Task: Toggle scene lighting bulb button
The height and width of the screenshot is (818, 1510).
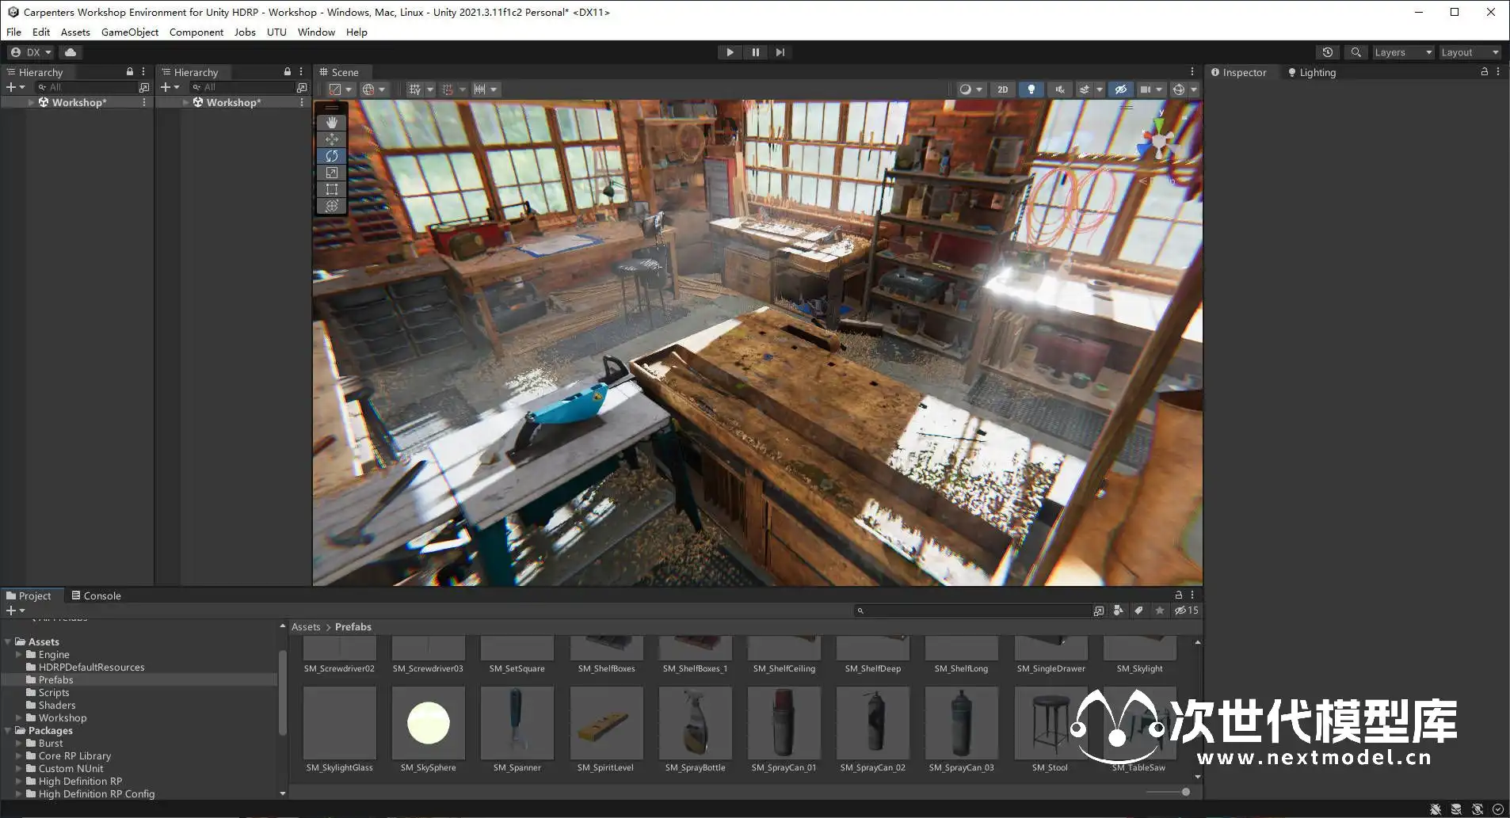Action: pyautogui.click(x=1031, y=89)
